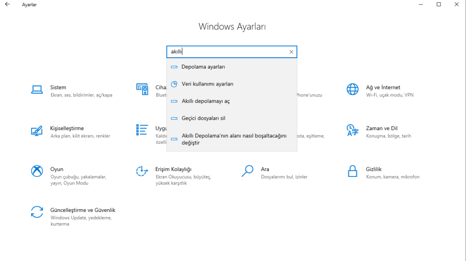Viewport: 466px width, 261px height.
Task: Click the drive icon beside Akıllı depolamayı aç
Action: pyautogui.click(x=174, y=101)
